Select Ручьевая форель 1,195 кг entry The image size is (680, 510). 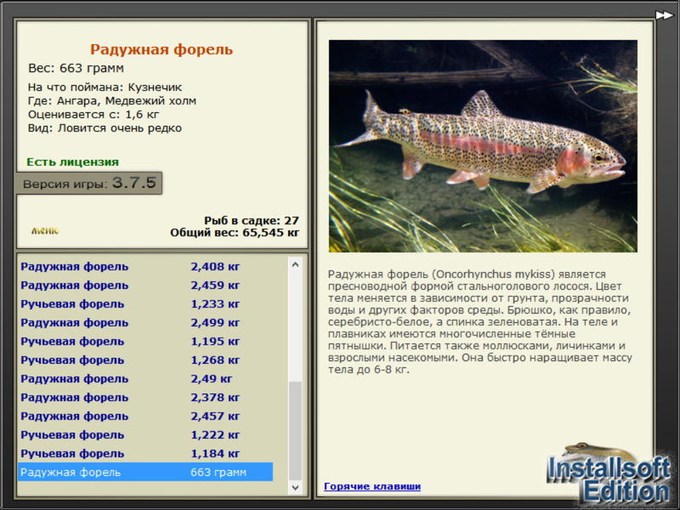coord(145,341)
